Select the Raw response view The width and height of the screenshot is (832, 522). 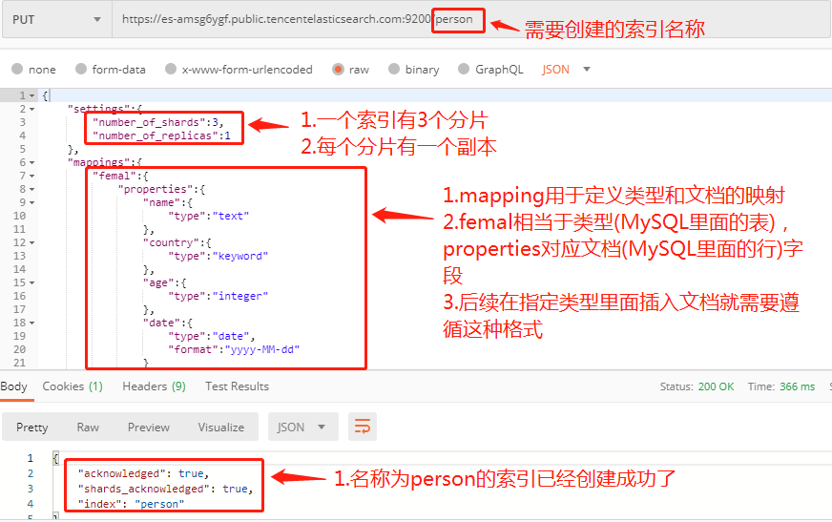[x=88, y=427]
